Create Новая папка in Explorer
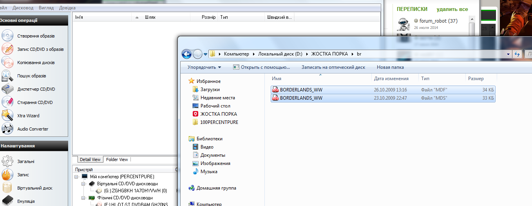Viewport: 532px width, 206px height. click(x=390, y=67)
